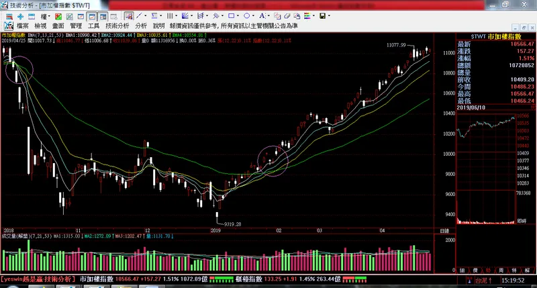
Task: Switch to the 價 tab
Action: tap(475, 270)
